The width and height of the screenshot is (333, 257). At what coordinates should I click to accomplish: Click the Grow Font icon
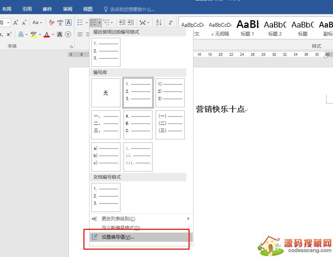click(16, 23)
